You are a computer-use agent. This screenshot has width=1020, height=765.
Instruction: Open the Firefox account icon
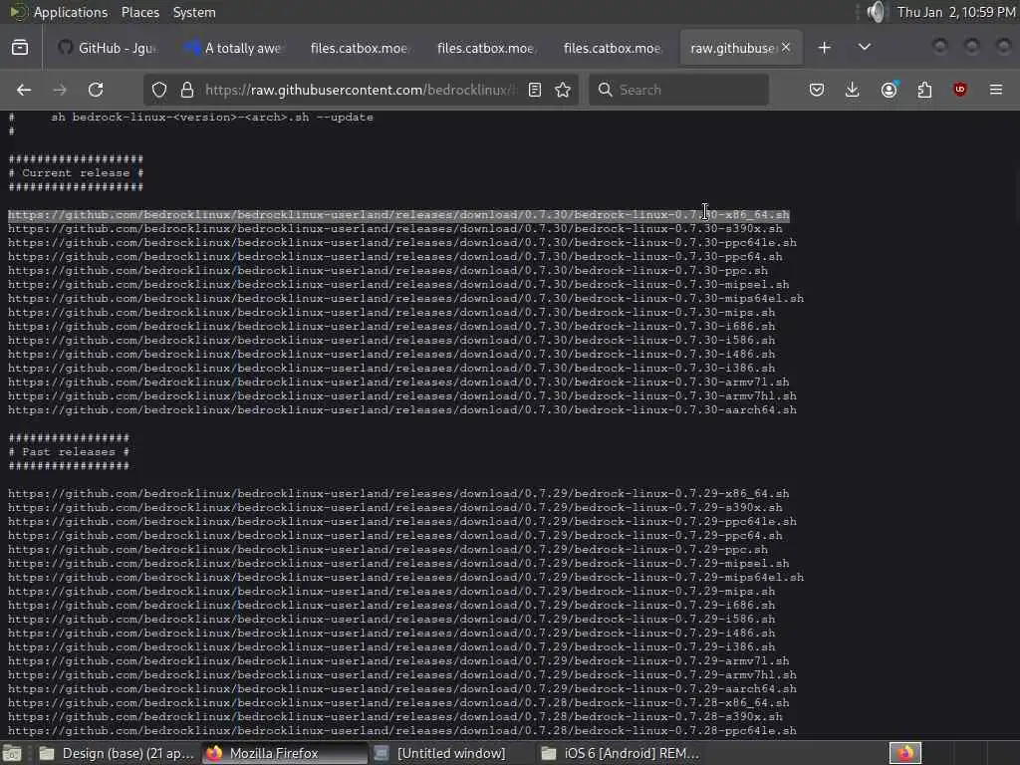point(890,90)
